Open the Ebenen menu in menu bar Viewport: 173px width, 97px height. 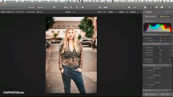click(36, 1)
